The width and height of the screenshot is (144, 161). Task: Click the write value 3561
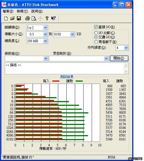tap(109, 97)
